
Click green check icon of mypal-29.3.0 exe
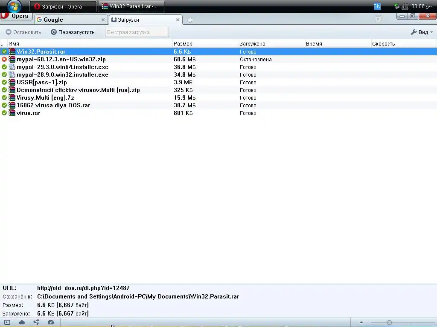(x=4, y=67)
